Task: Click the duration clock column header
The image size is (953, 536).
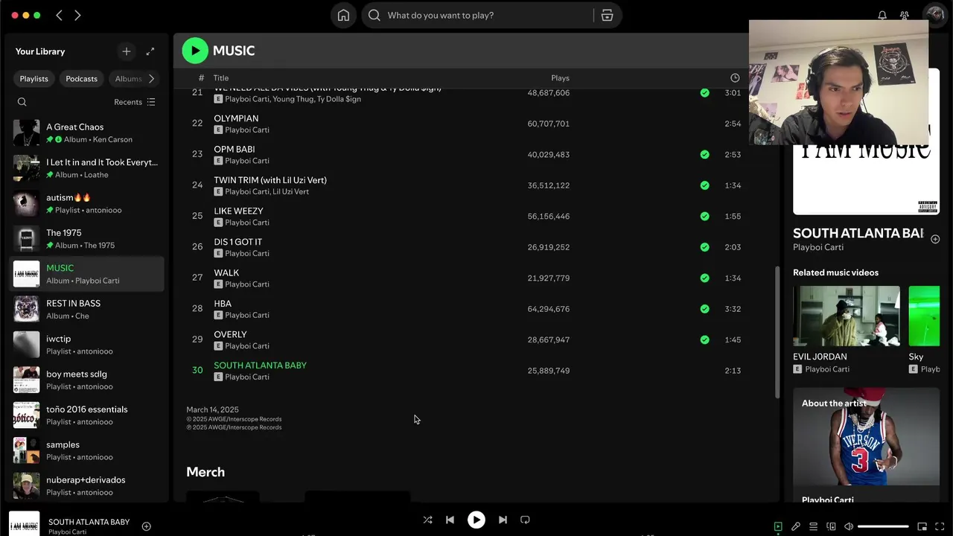Action: pos(735,77)
